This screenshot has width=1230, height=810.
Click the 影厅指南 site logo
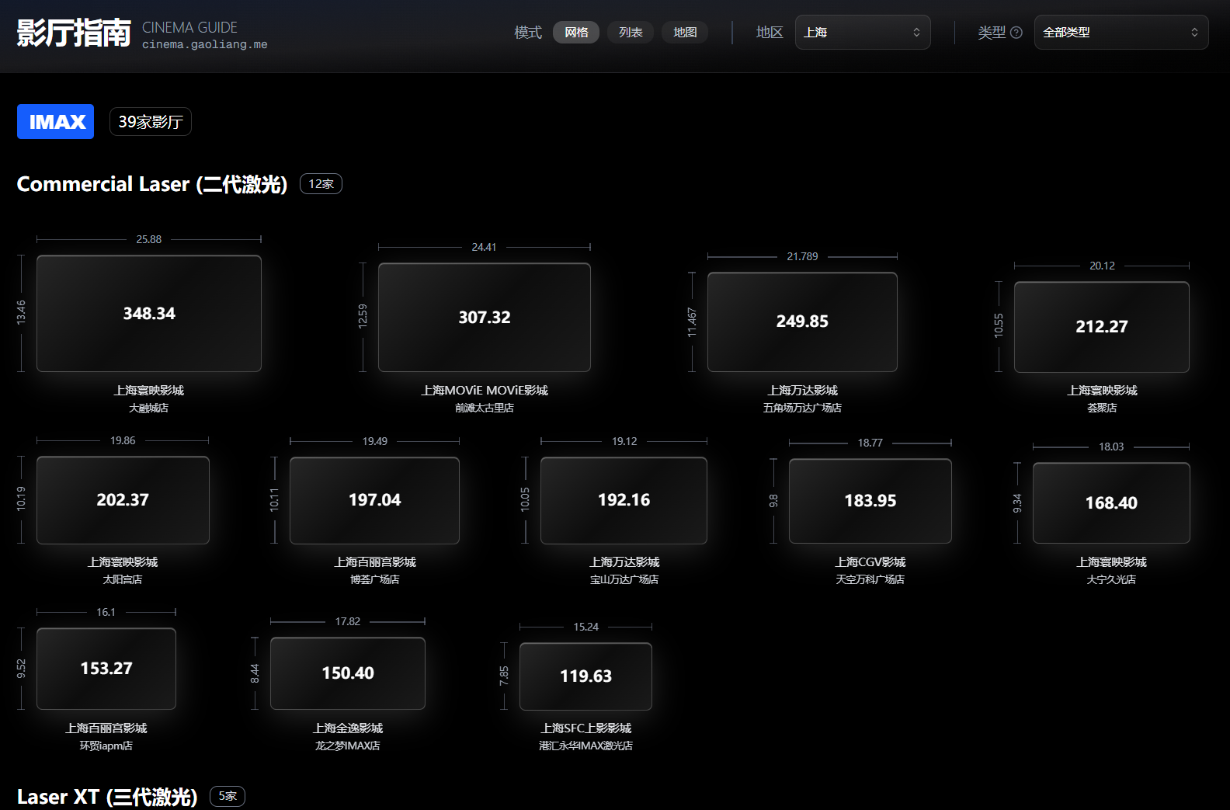(74, 33)
